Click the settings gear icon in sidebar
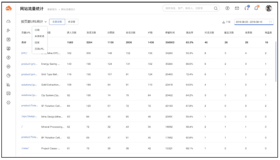The height and width of the screenshot is (160, 280). click(9, 103)
